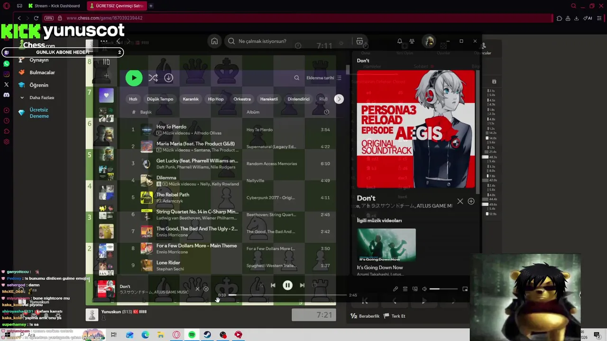Open Spotify profile avatar
Viewport: 607px width, 341px height.
click(x=430, y=41)
